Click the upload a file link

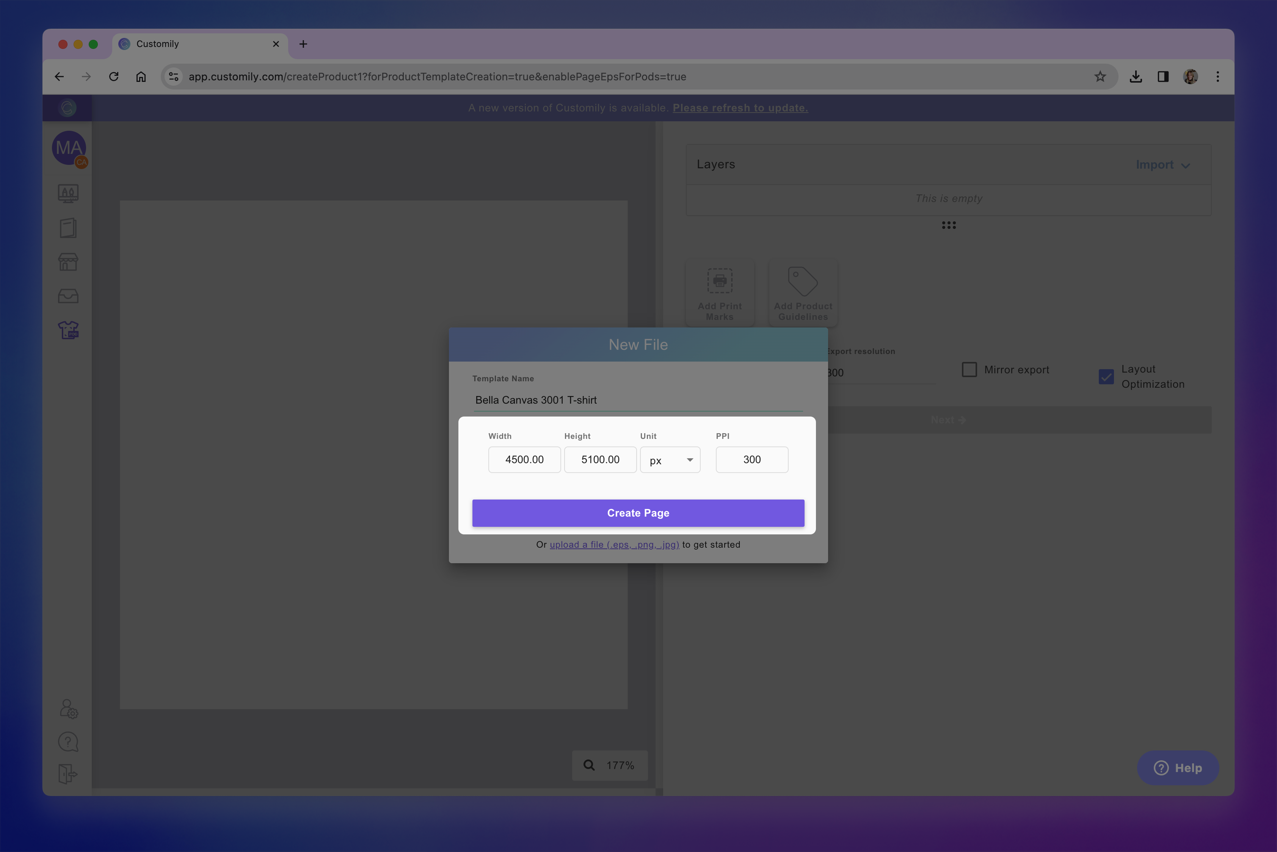pos(614,545)
